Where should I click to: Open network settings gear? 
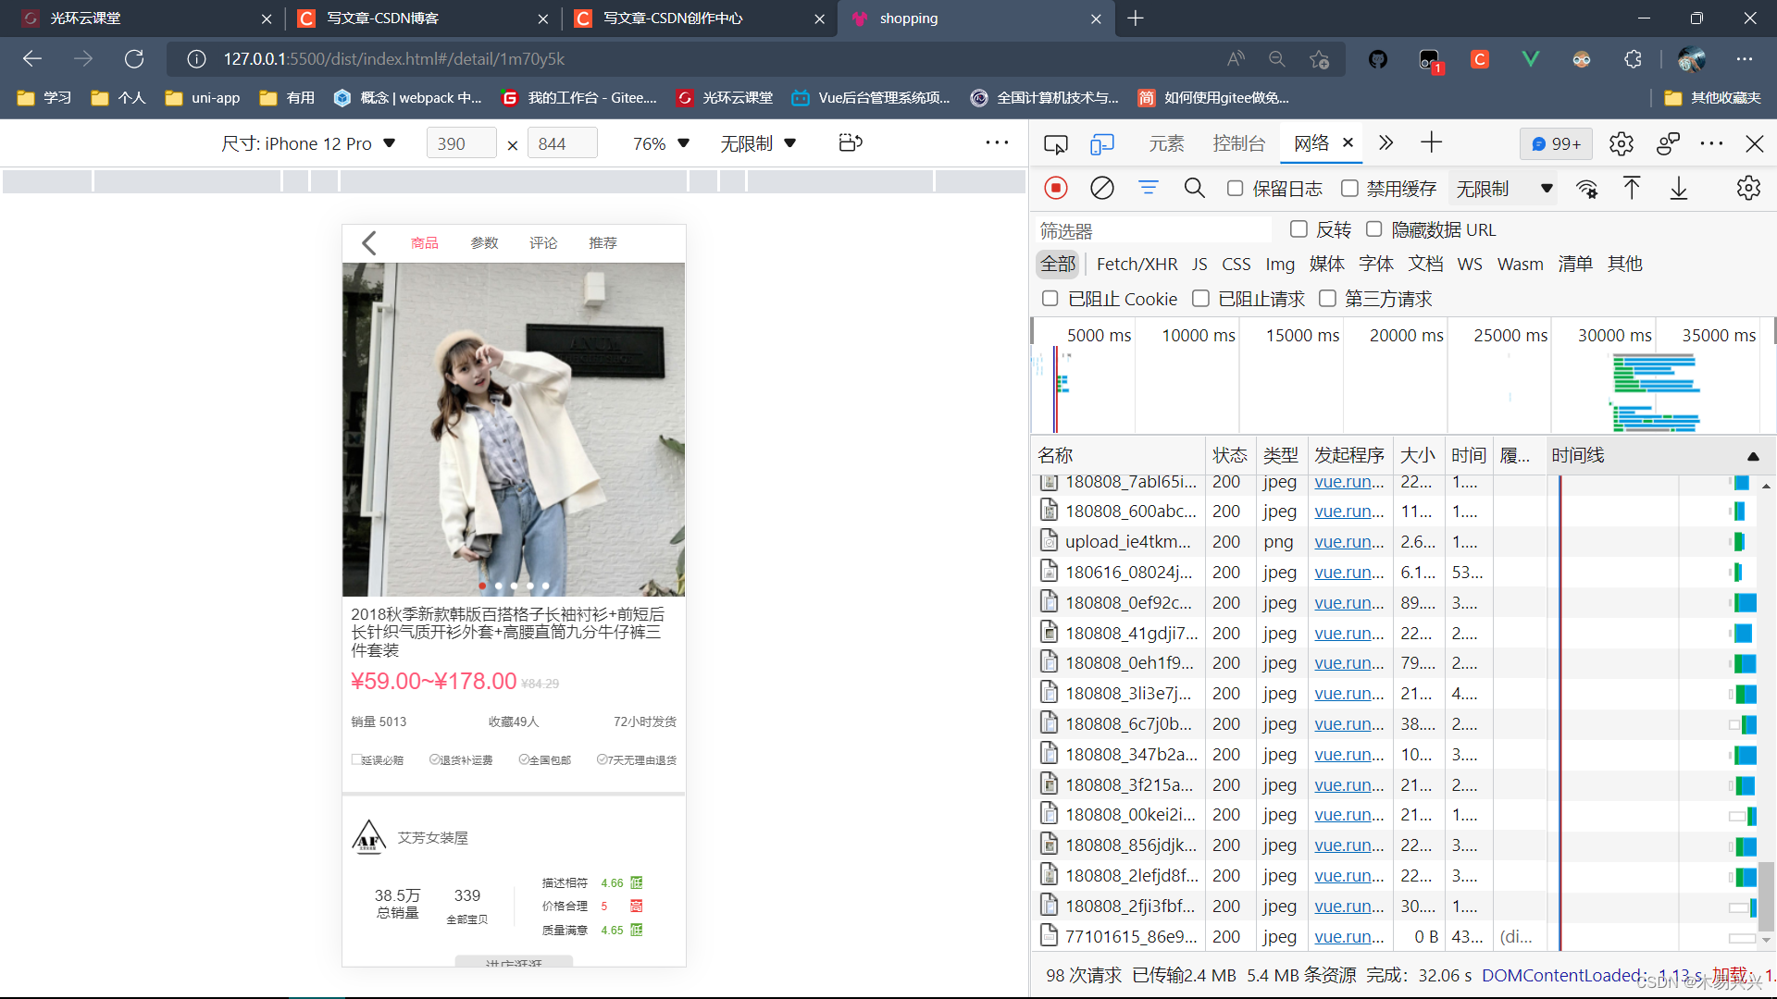point(1748,188)
